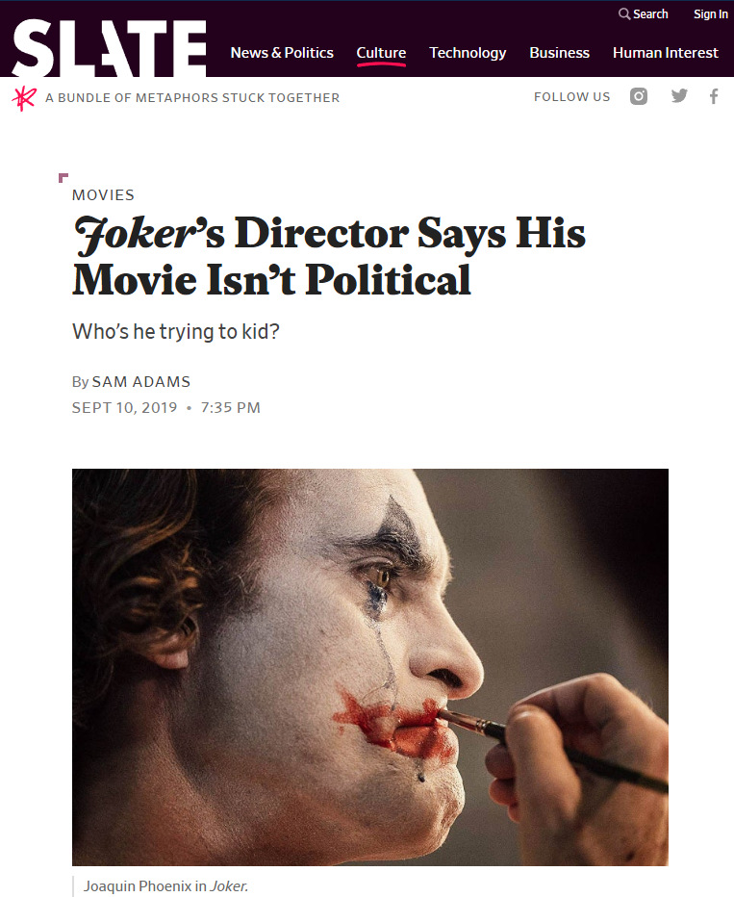Click the Slate logo
This screenshot has width=734, height=897.
click(109, 48)
